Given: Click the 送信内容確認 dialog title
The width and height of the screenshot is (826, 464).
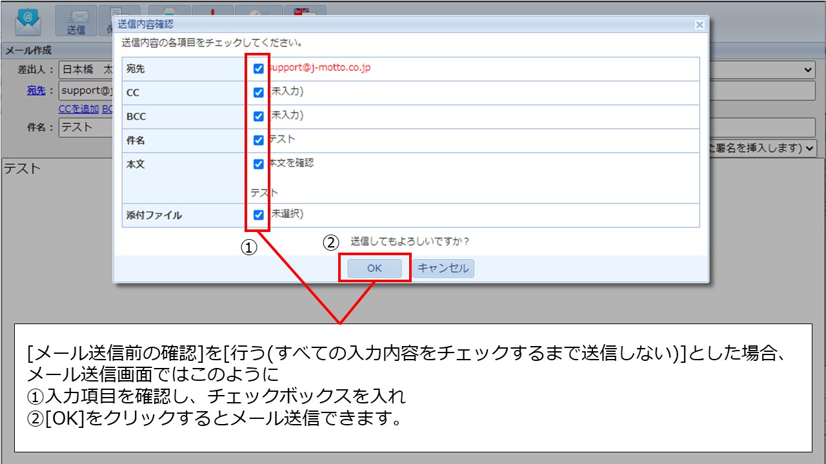Looking at the screenshot, I should (x=146, y=24).
